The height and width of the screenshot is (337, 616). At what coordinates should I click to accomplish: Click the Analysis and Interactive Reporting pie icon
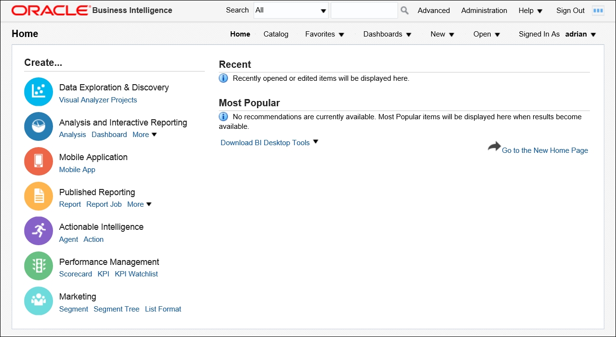click(39, 126)
